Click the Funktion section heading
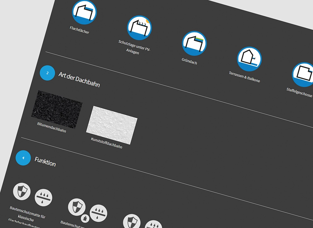The width and height of the screenshot is (313, 228). [x=45, y=162]
